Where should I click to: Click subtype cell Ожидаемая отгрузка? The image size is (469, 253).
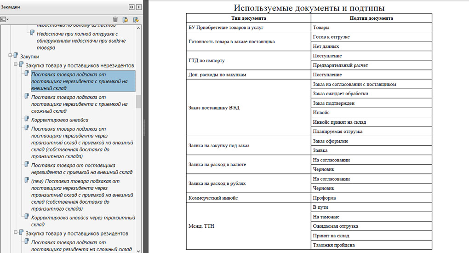pos(372,226)
